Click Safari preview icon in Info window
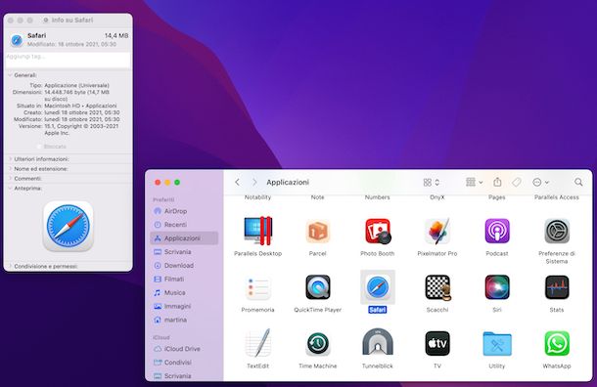 point(69,226)
